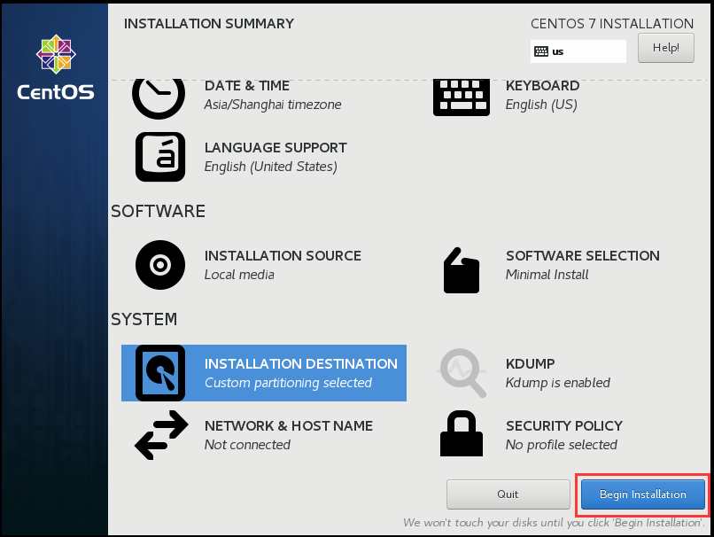The height and width of the screenshot is (537, 714).
Task: Click 'Custom partitioning selected' text
Action: click(288, 383)
